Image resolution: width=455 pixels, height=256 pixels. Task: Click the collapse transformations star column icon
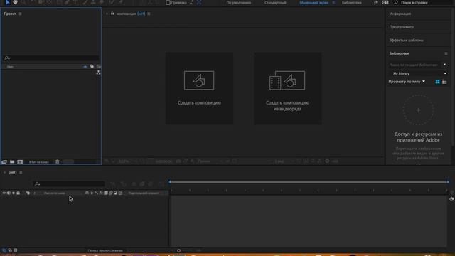[x=92, y=193]
